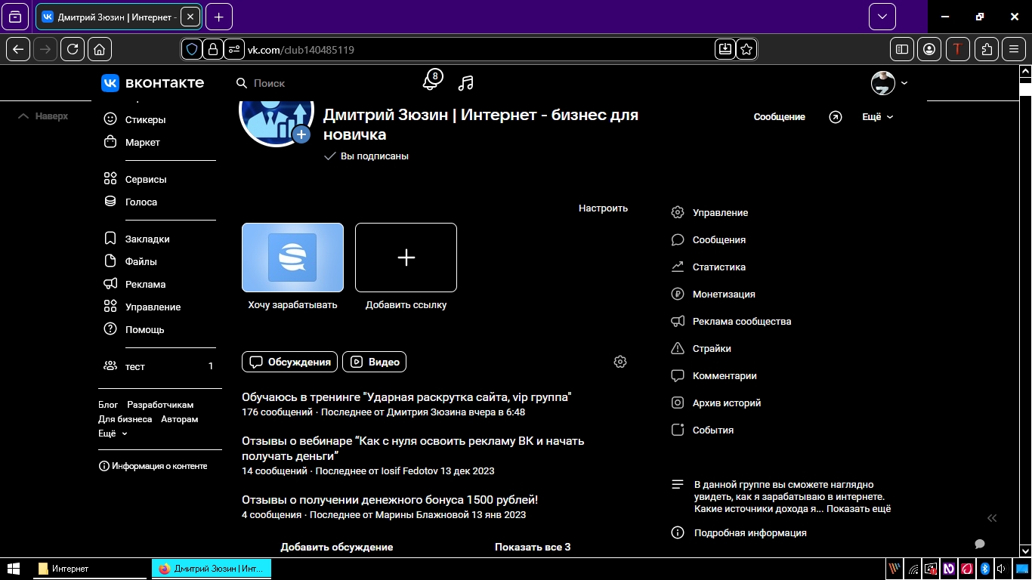The width and height of the screenshot is (1032, 580).
Task: Toggle the Вы подписаны subscription status
Action: point(366,156)
